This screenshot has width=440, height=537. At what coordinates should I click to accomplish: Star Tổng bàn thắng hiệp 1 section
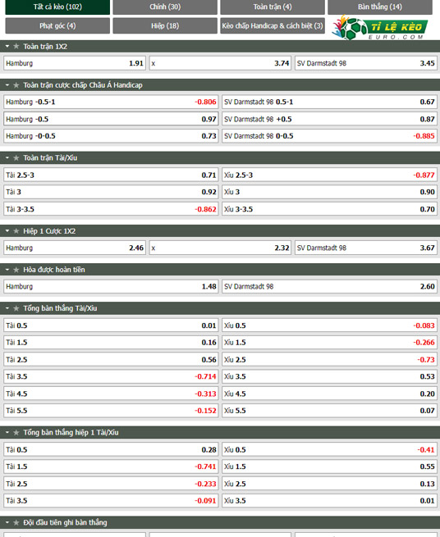[x=16, y=433]
